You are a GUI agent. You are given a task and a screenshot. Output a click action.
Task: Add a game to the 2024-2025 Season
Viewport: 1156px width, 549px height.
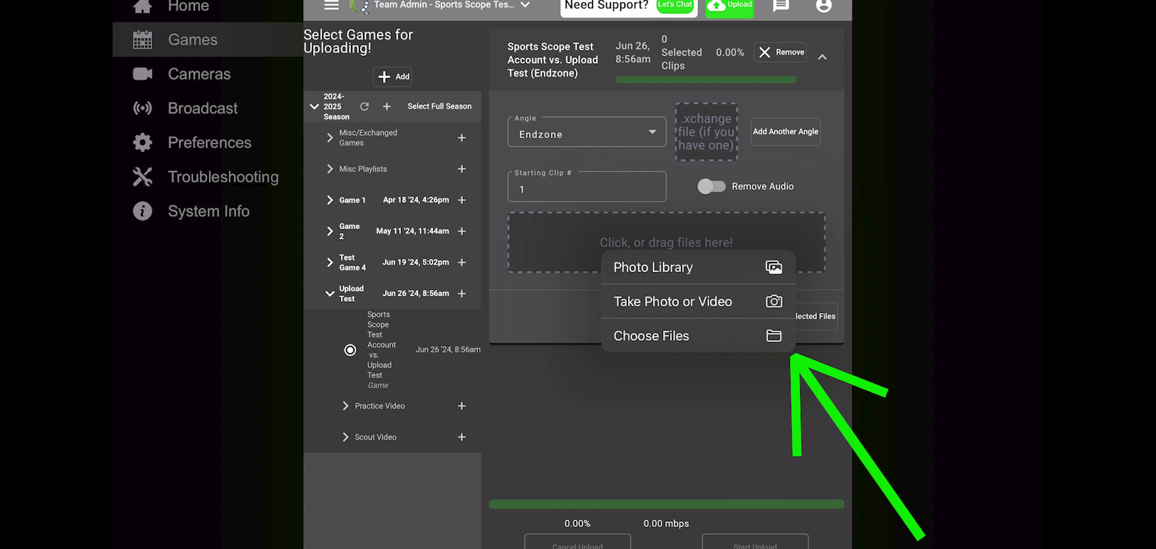pos(387,107)
